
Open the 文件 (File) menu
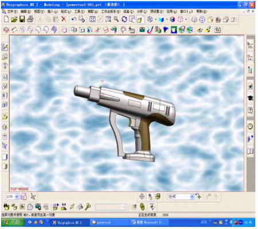pyautogui.click(x=12, y=11)
